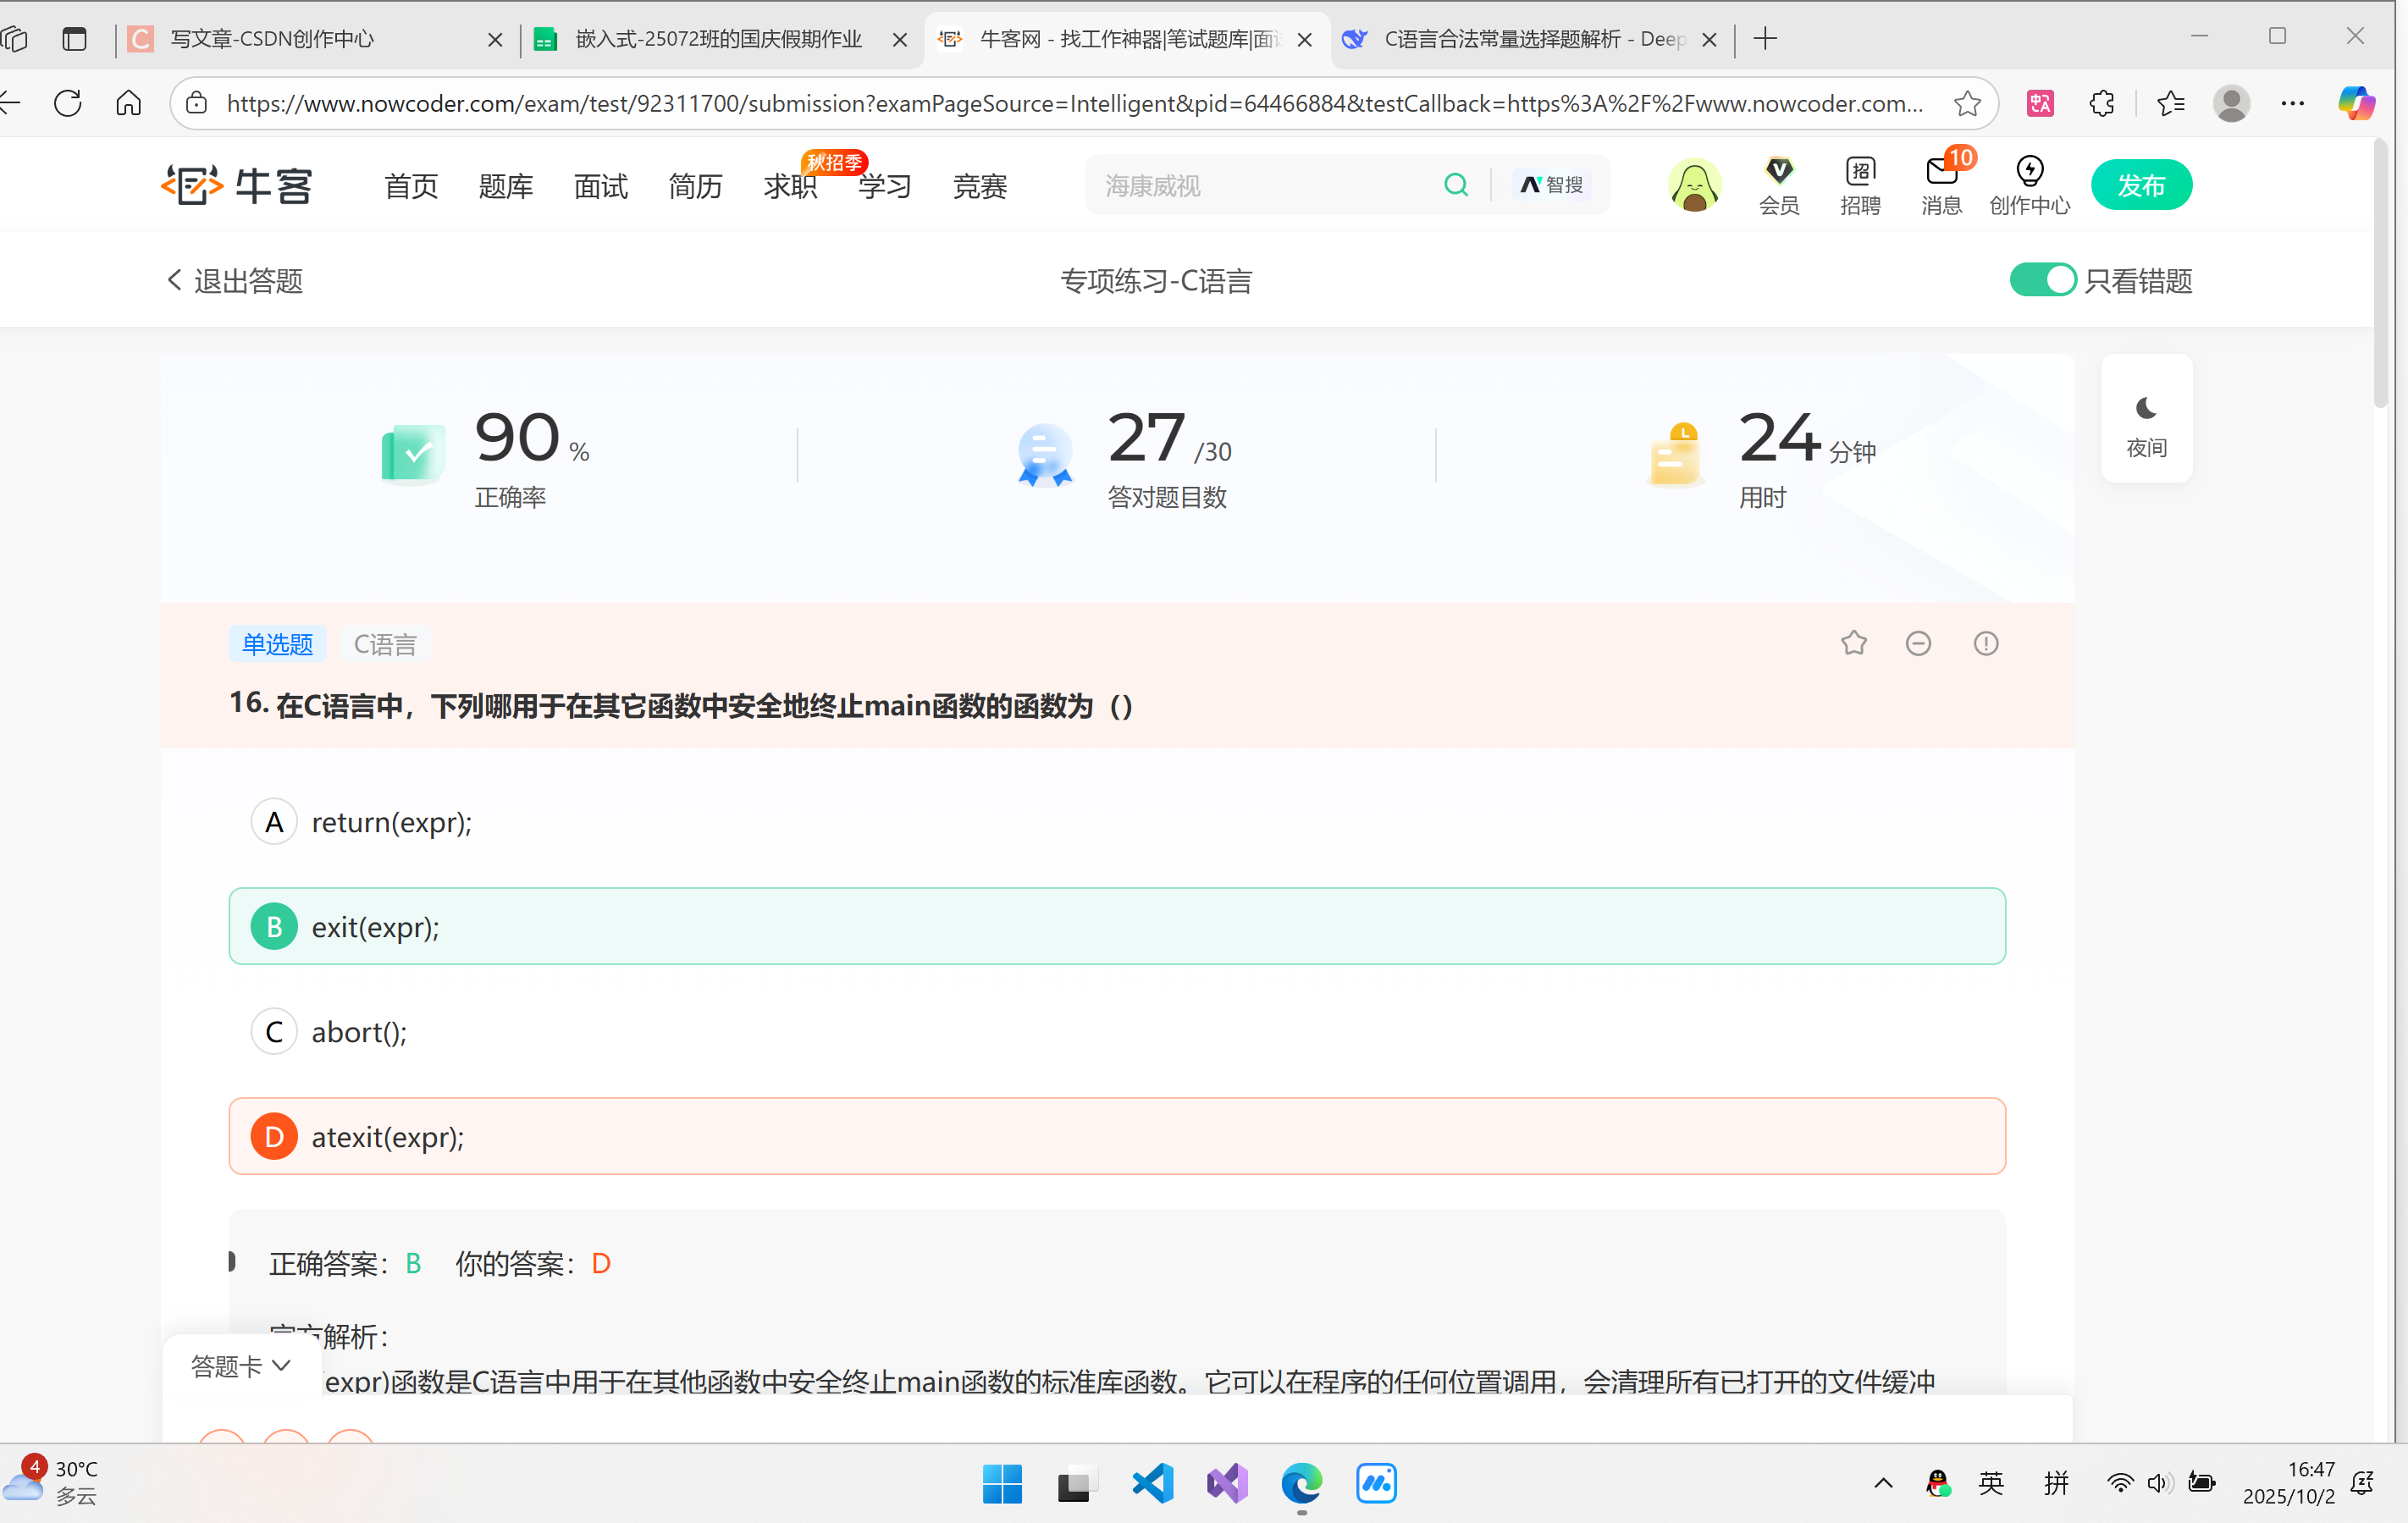The height and width of the screenshot is (1523, 2408).
Task: Turn off the 只看错题 toggle
Action: pyautogui.click(x=2041, y=280)
